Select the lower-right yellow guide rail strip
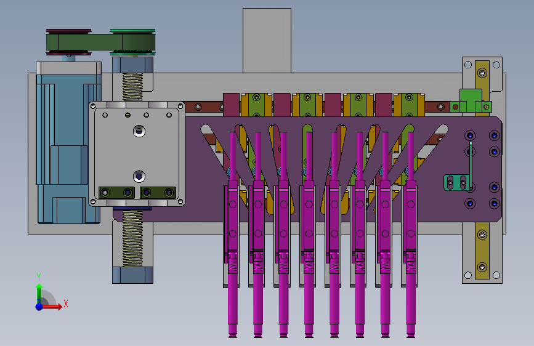Screen dimensions: 534x346 click(x=482, y=251)
